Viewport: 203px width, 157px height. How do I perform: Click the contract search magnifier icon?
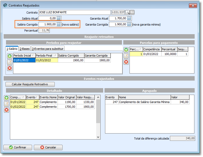click(127, 13)
